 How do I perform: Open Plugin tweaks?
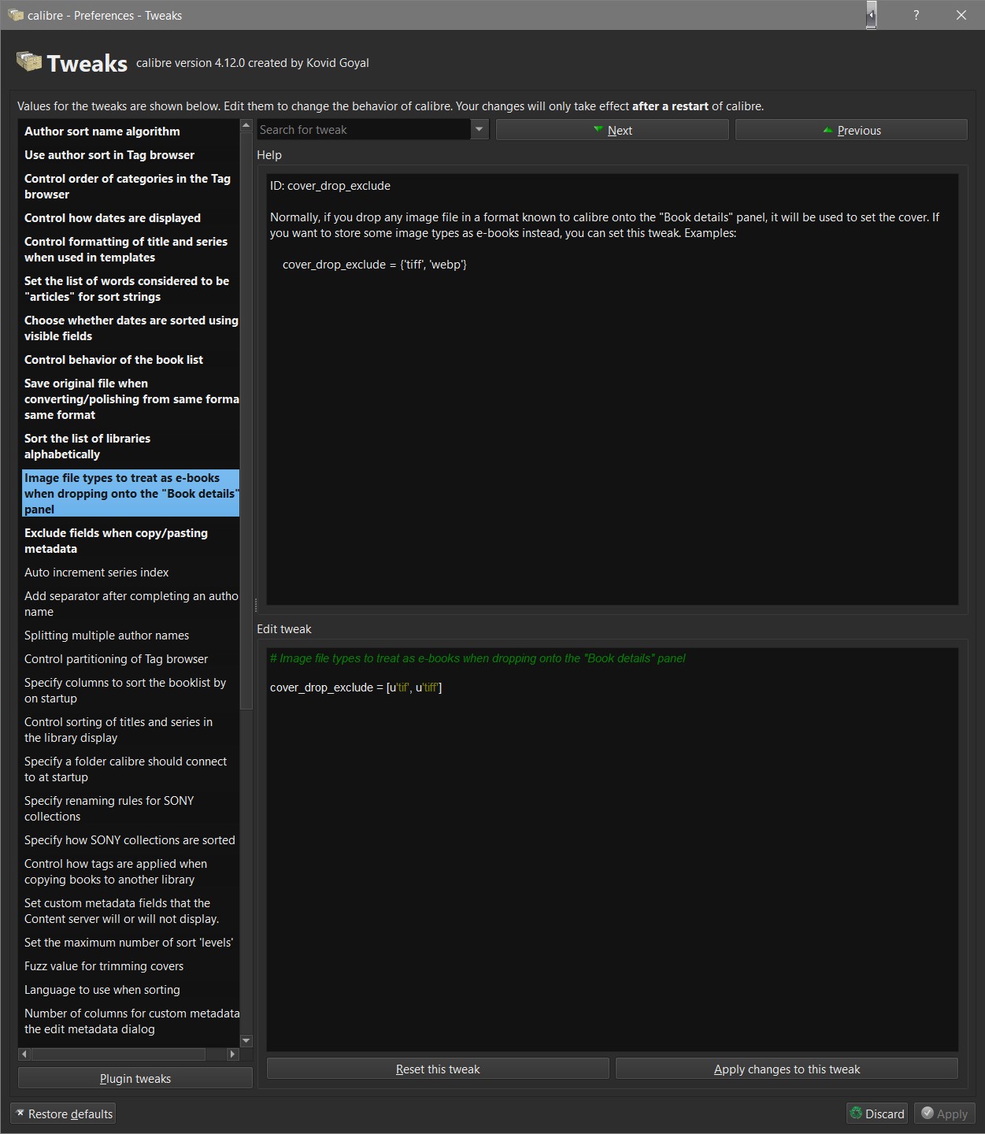click(x=135, y=1078)
